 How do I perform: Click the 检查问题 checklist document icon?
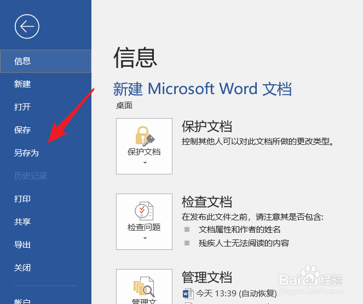[x=144, y=211]
